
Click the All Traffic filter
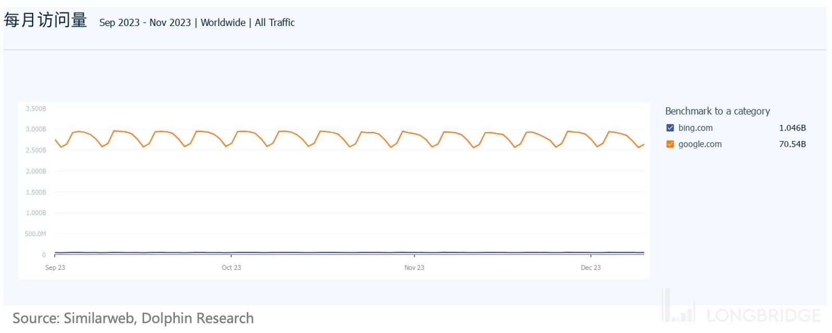274,23
